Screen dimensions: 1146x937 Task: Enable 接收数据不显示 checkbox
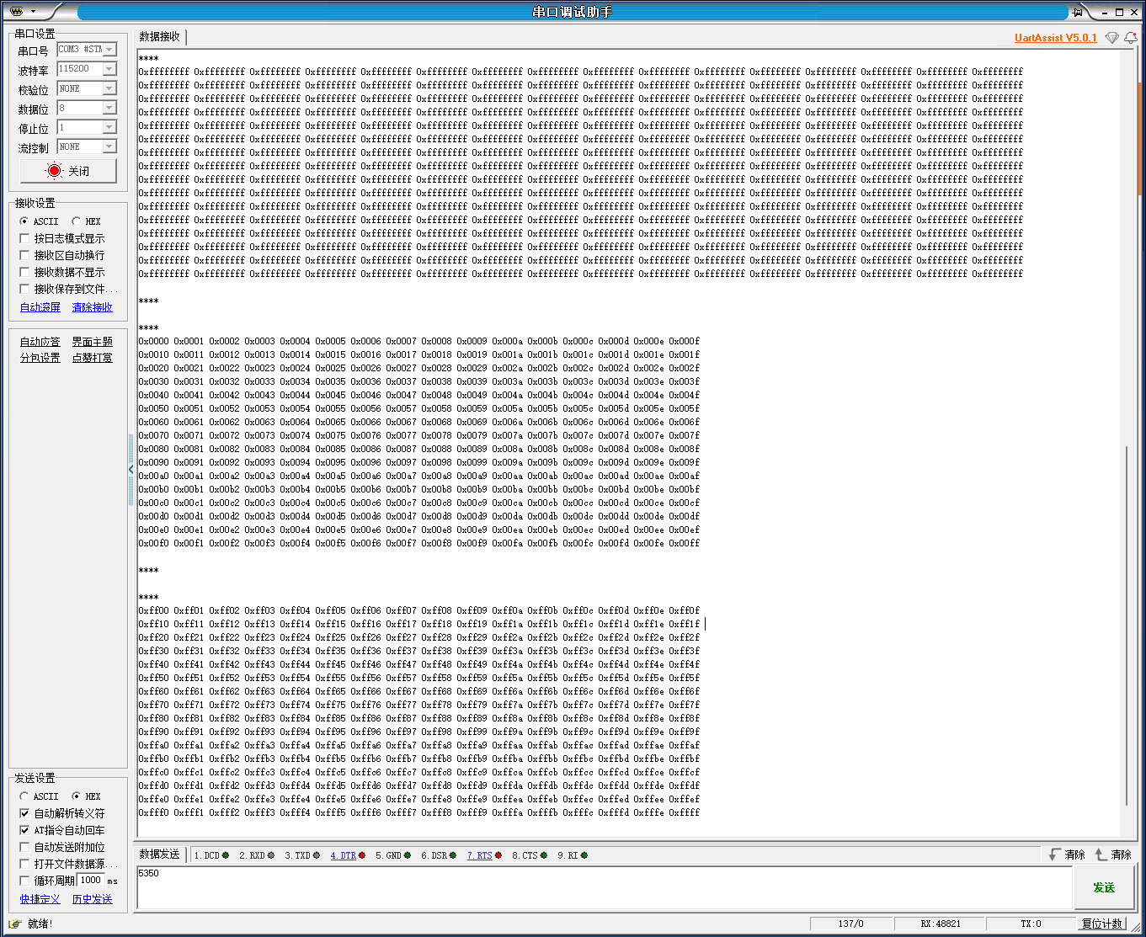point(24,272)
